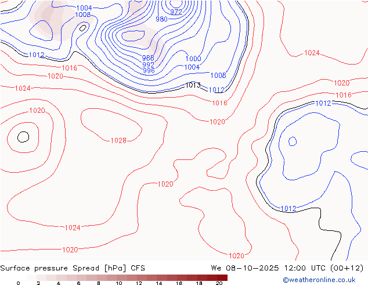Click the 'We 08-10-2025 12:00 UTC (00+12)' timestamp
368x285 pixels.
pyautogui.click(x=287, y=268)
